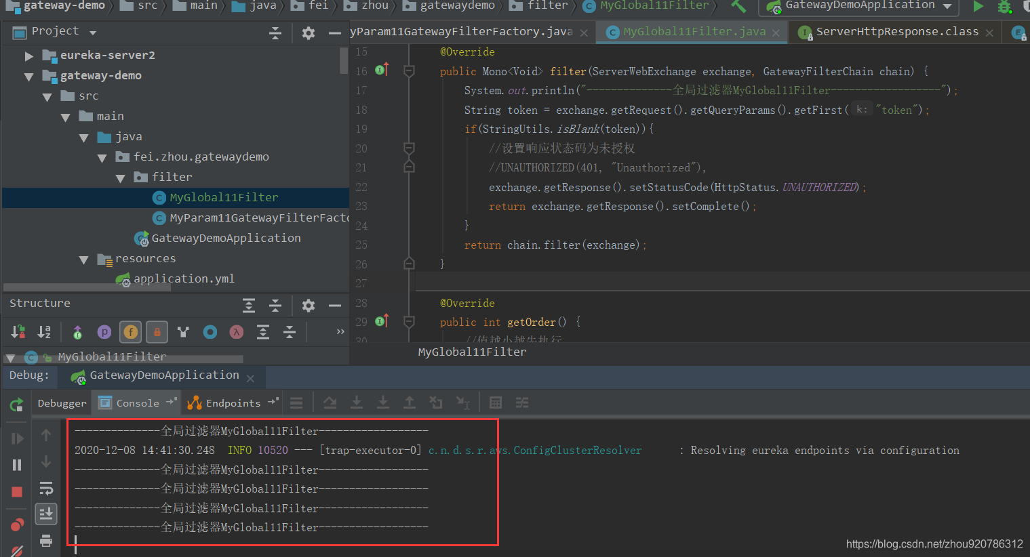
Task: Open Project panel settings gear
Action: [x=309, y=33]
